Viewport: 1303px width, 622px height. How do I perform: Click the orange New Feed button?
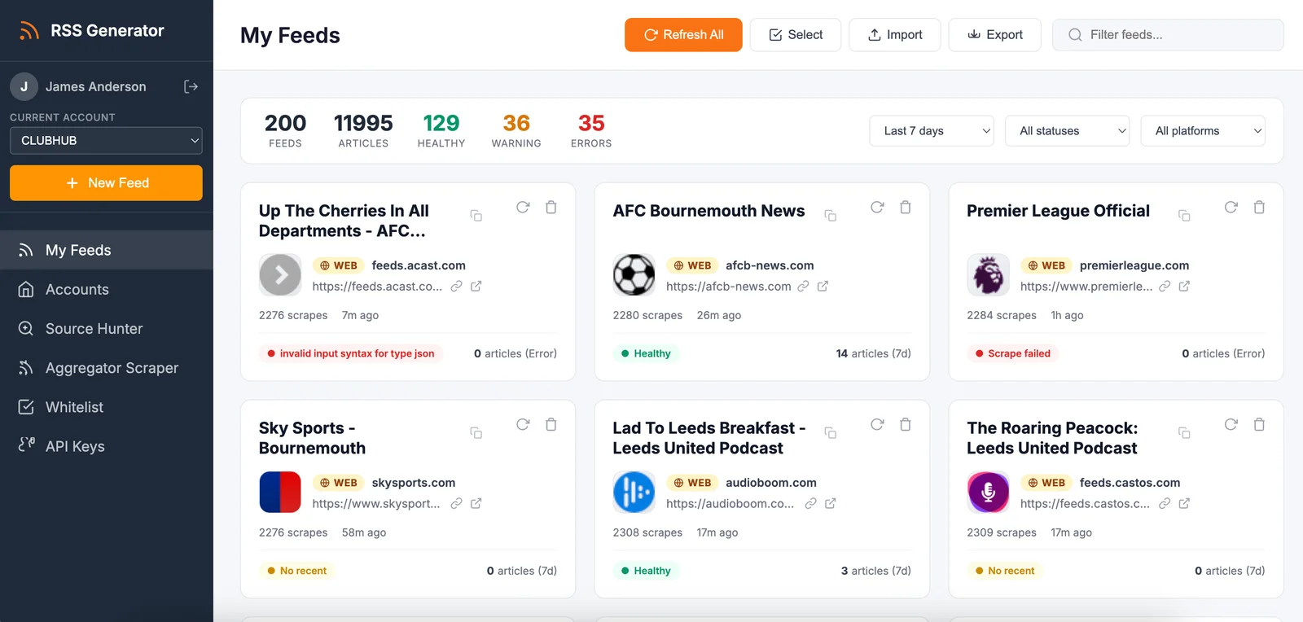[106, 183]
